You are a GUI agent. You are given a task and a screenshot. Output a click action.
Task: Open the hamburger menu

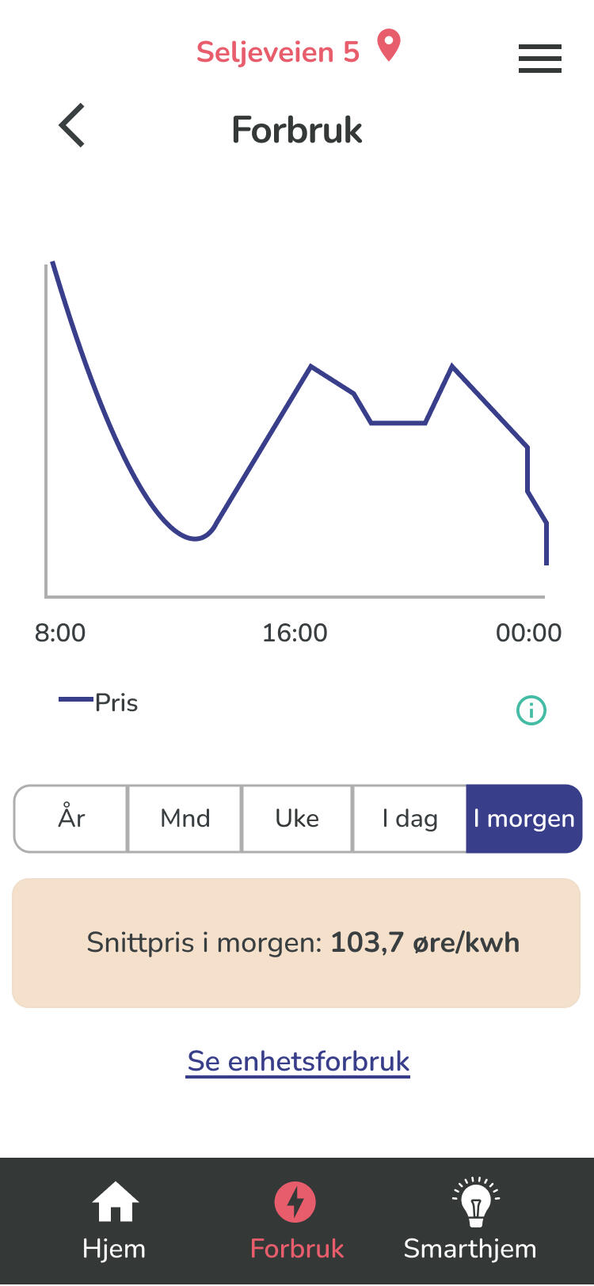[x=539, y=59]
